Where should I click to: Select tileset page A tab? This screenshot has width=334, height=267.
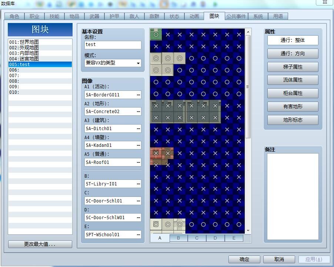coord(160,238)
